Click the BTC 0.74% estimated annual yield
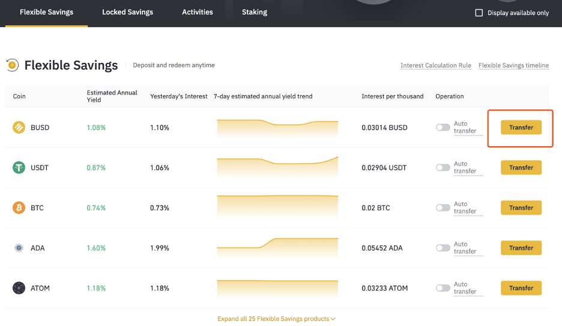Image resolution: width=562 pixels, height=326 pixels. pyautogui.click(x=96, y=207)
